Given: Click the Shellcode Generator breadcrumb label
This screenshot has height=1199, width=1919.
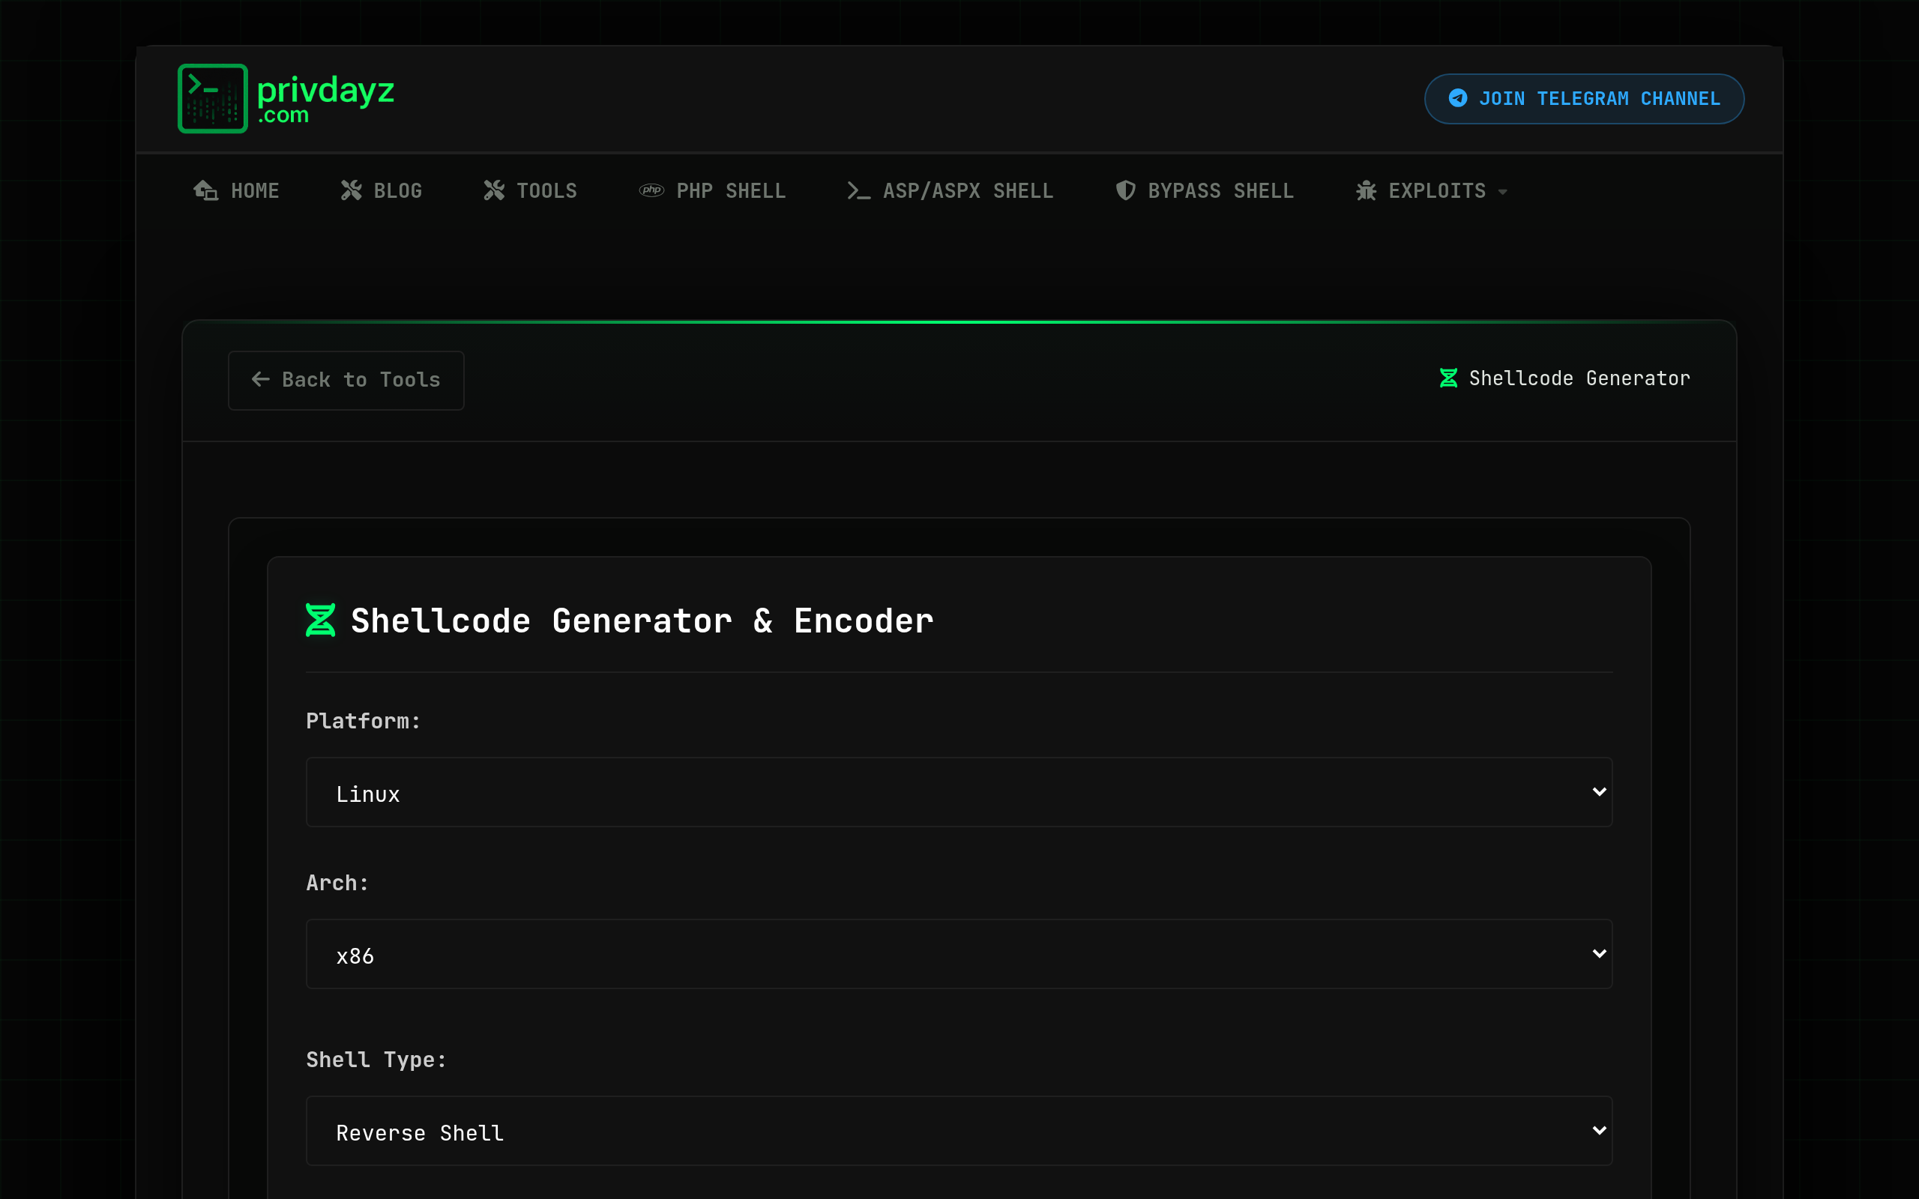Looking at the screenshot, I should 1579,378.
